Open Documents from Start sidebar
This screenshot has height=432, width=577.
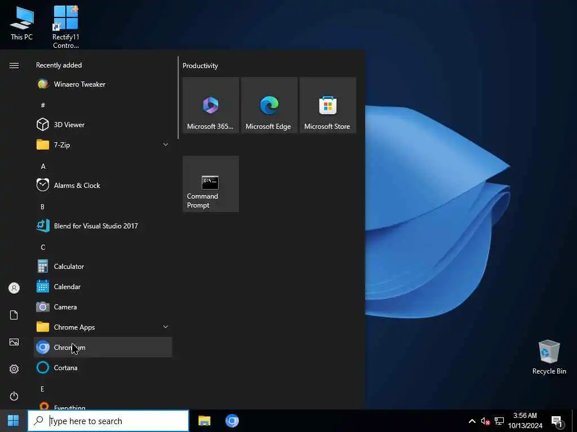[x=14, y=315]
